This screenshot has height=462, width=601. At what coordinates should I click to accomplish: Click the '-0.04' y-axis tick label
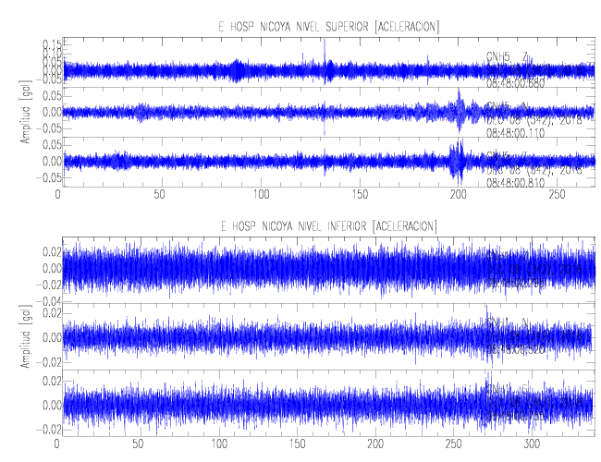(x=49, y=301)
